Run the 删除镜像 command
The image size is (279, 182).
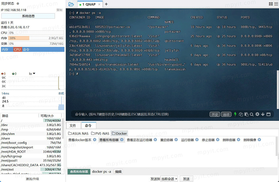(250, 140)
